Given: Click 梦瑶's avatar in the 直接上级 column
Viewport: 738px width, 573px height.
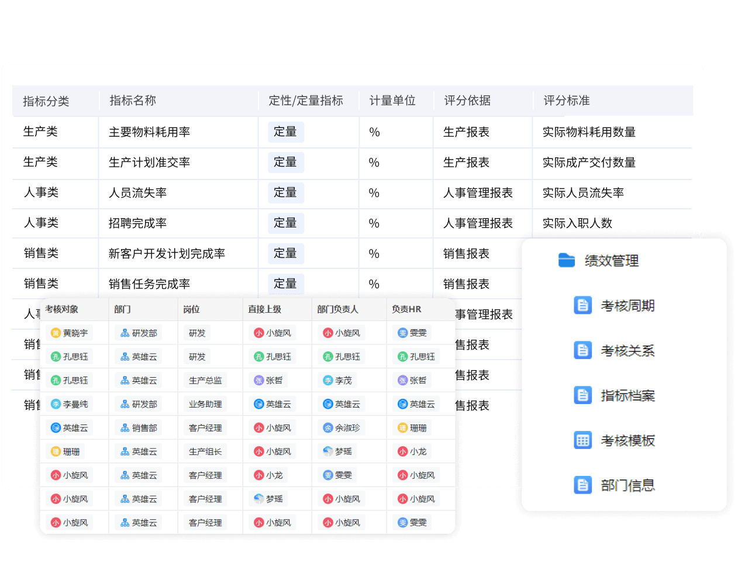Looking at the screenshot, I should pos(259,499).
